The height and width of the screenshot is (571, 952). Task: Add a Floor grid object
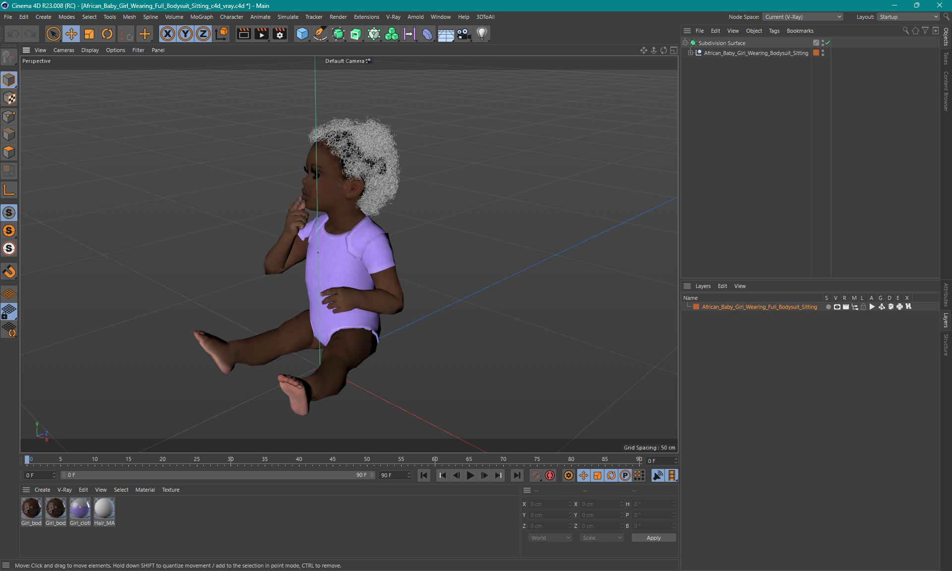[446, 34]
